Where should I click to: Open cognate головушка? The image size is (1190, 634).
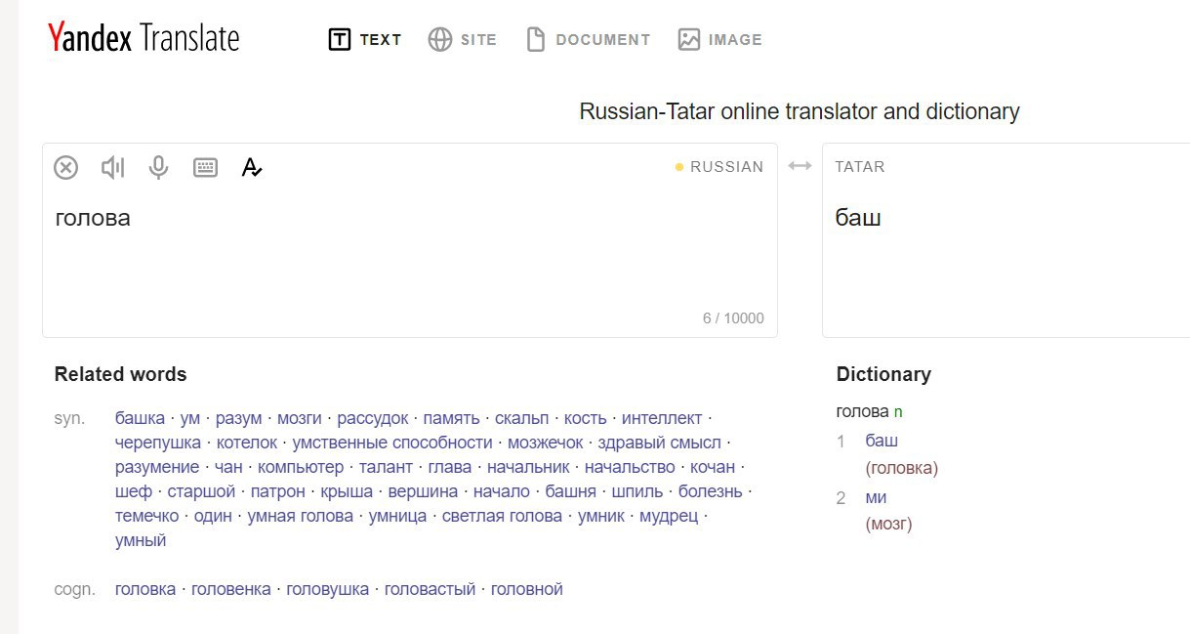[328, 589]
